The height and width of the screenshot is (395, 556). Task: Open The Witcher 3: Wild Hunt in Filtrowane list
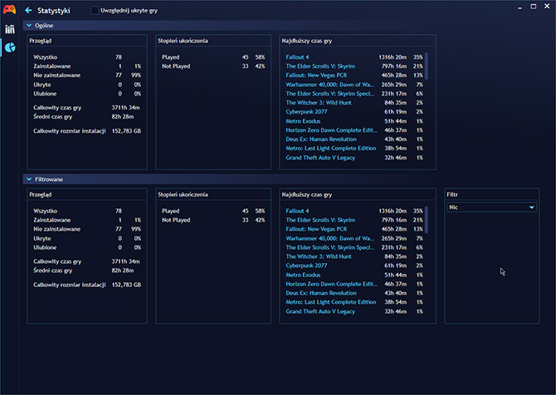319,256
